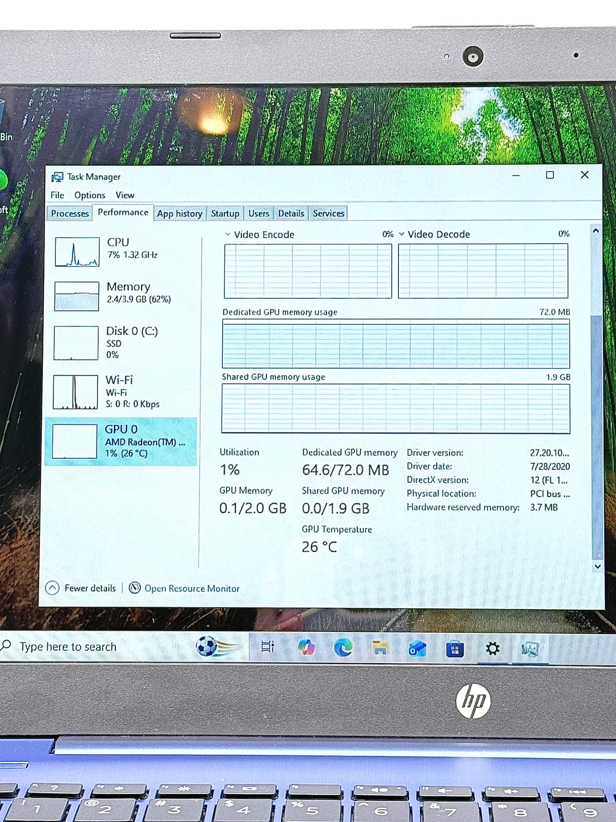Click the Driver version 27.20.10... value
Screen dimensions: 616x822
pyautogui.click(x=549, y=453)
